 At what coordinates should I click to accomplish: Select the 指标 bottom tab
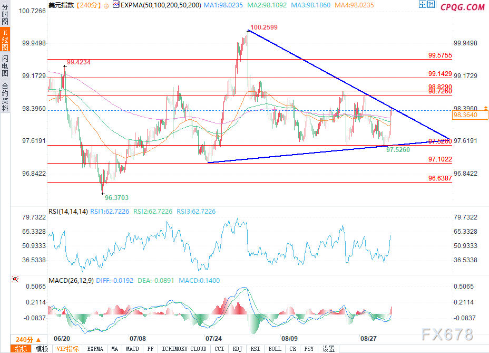pos(22,349)
